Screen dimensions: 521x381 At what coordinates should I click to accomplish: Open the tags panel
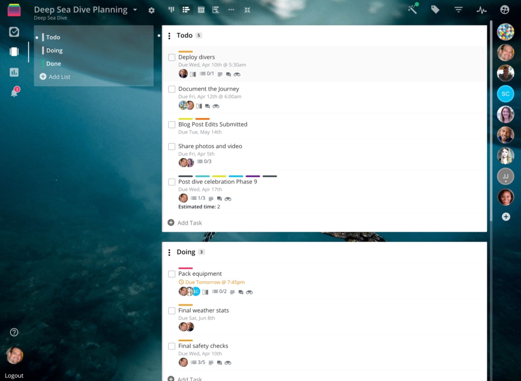435,9
